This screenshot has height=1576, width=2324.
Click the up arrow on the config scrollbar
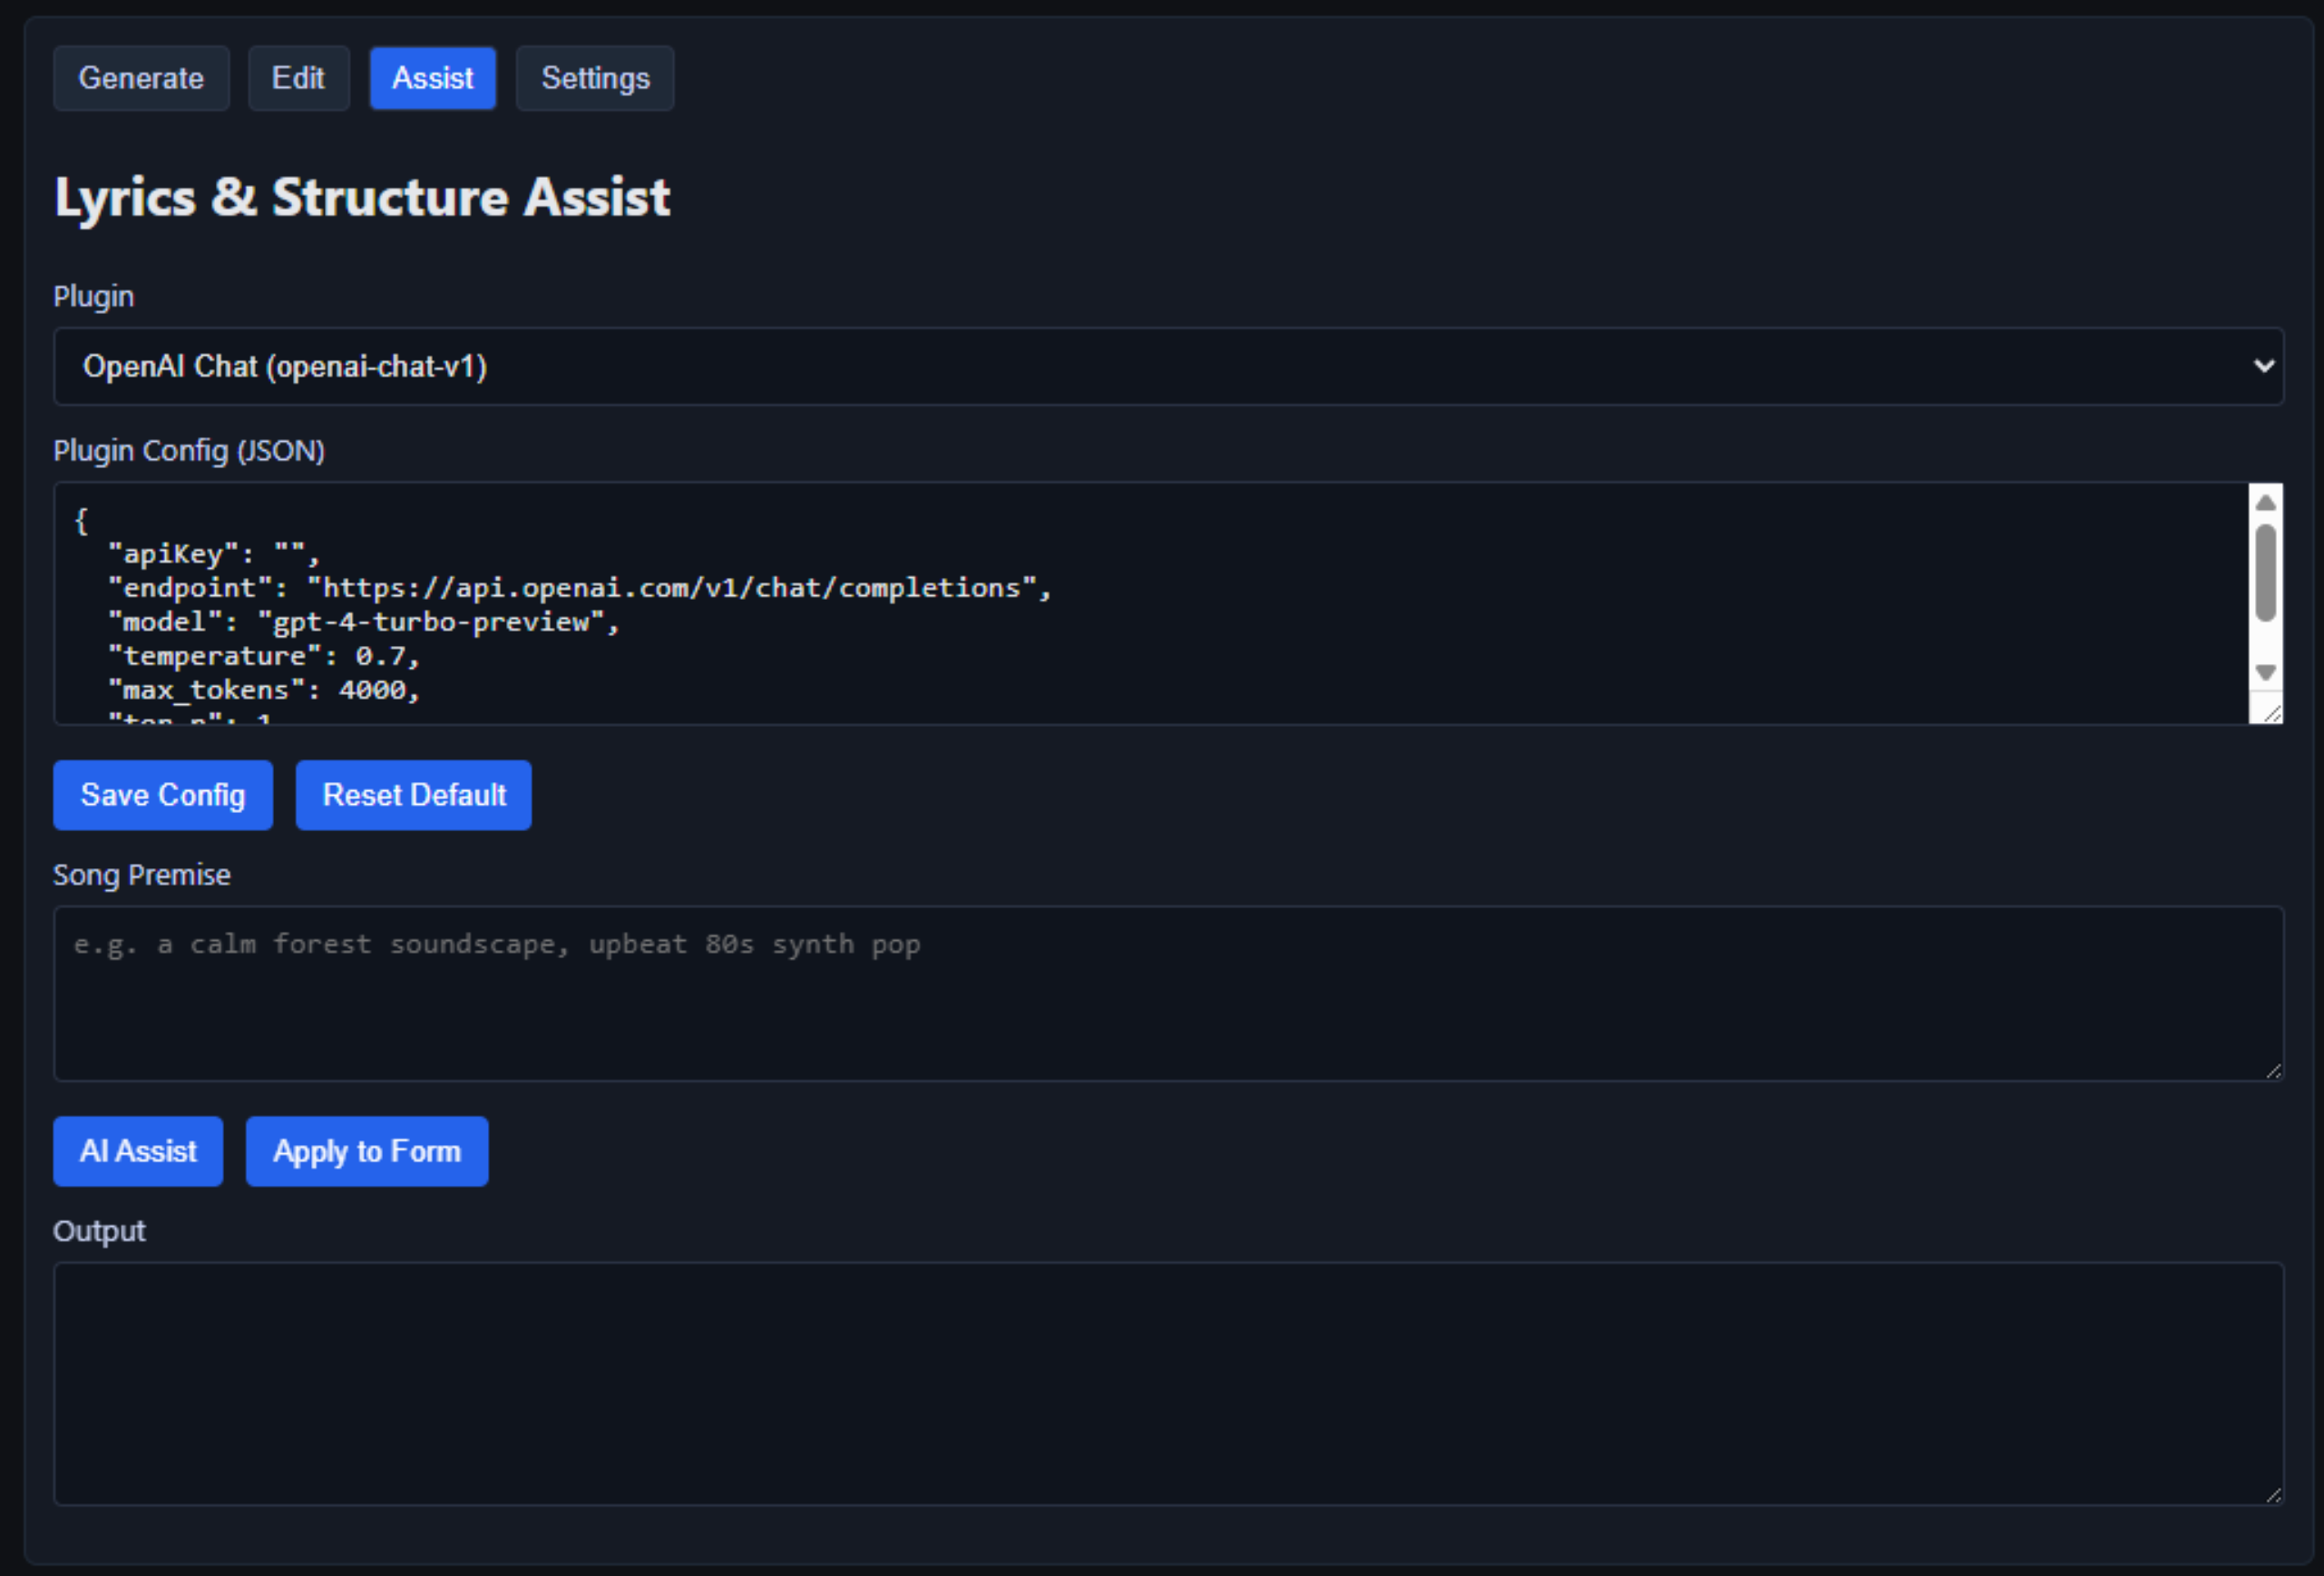(x=2265, y=503)
